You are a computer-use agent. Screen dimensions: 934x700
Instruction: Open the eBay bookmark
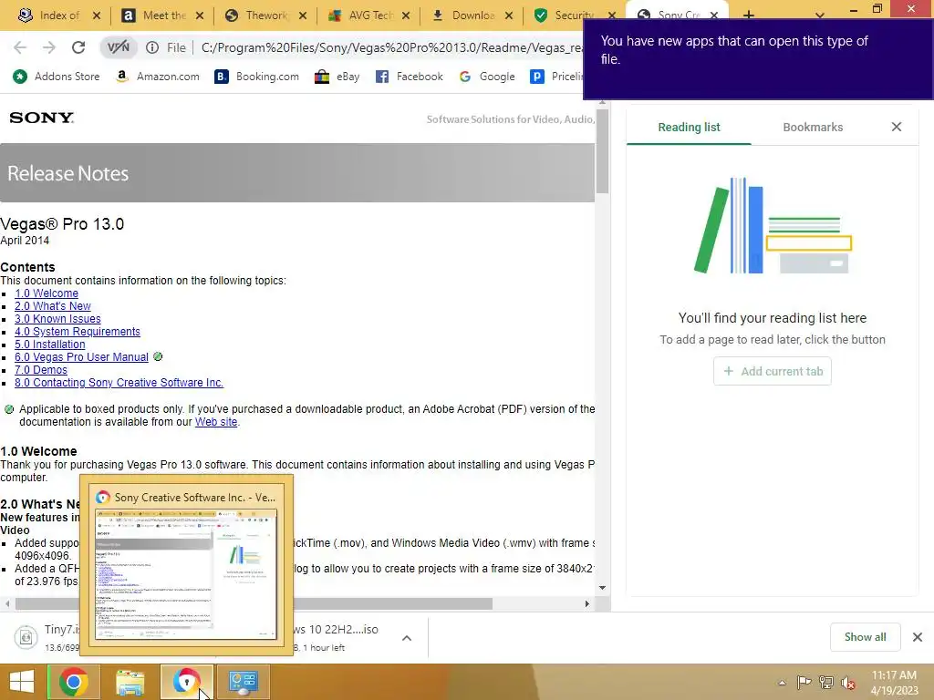(337, 77)
